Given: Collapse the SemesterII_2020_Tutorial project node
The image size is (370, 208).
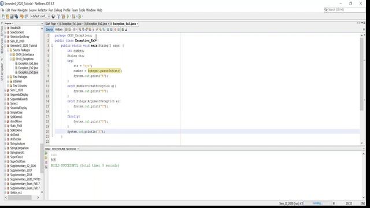Looking at the screenshot, I should click(5, 46).
